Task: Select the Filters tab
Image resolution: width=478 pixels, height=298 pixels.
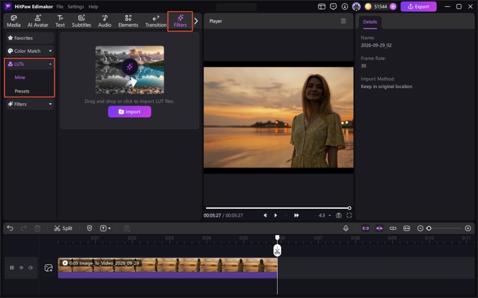Action: tap(180, 21)
